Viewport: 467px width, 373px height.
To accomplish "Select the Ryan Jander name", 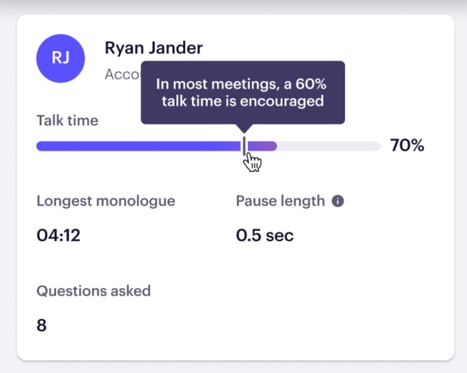I will click(154, 48).
